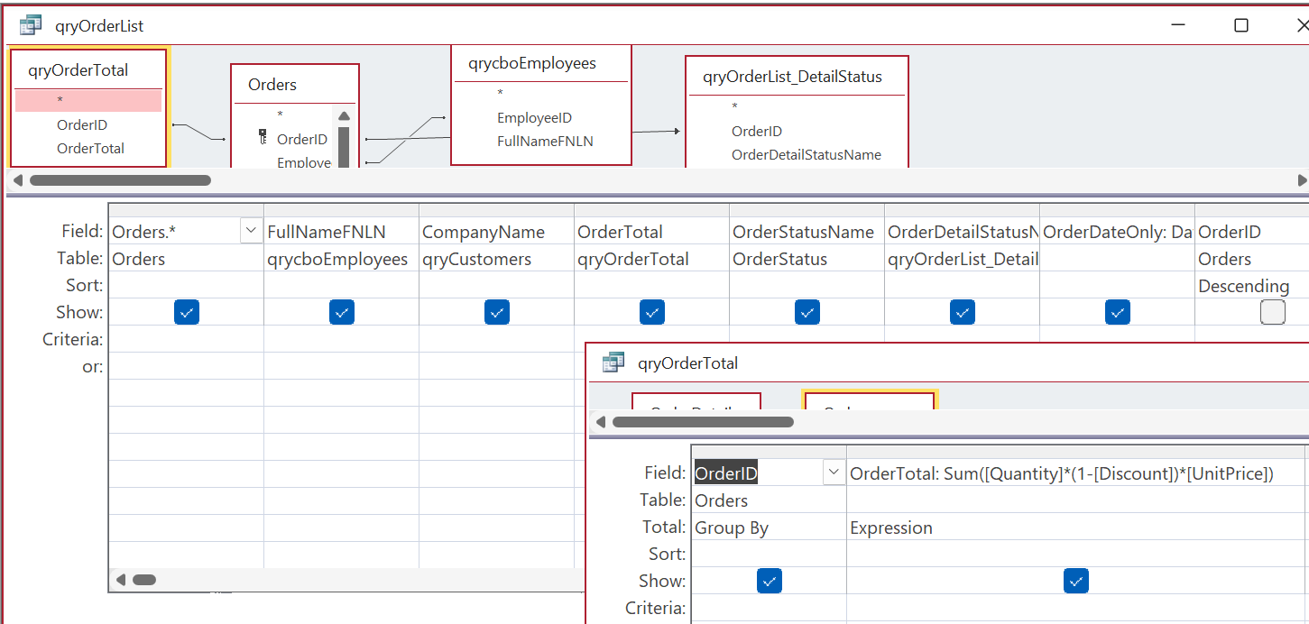Viewport: 1309px width, 624px height.
Task: Click the qryOrderList window query icon
Action: coord(31,25)
